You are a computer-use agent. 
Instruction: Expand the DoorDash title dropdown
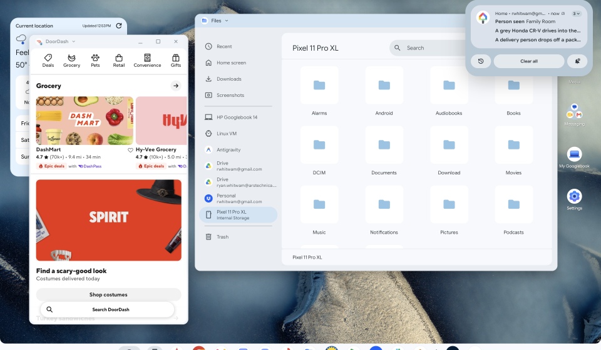coord(74,41)
